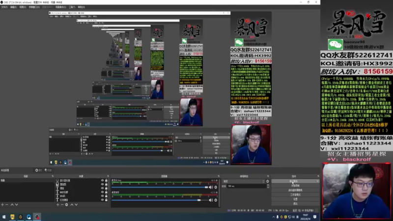Pop out the Controls dock panel
This screenshot has height=221, width=393.
coord(318,176)
